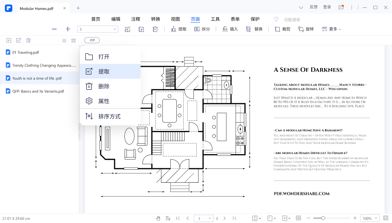
Task: Open the 注释 (Comment) tab
Action: (x=136, y=19)
